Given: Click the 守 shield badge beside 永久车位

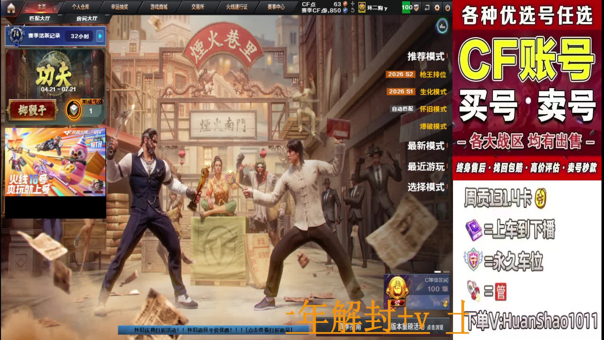Looking at the screenshot, I should click(x=473, y=260).
